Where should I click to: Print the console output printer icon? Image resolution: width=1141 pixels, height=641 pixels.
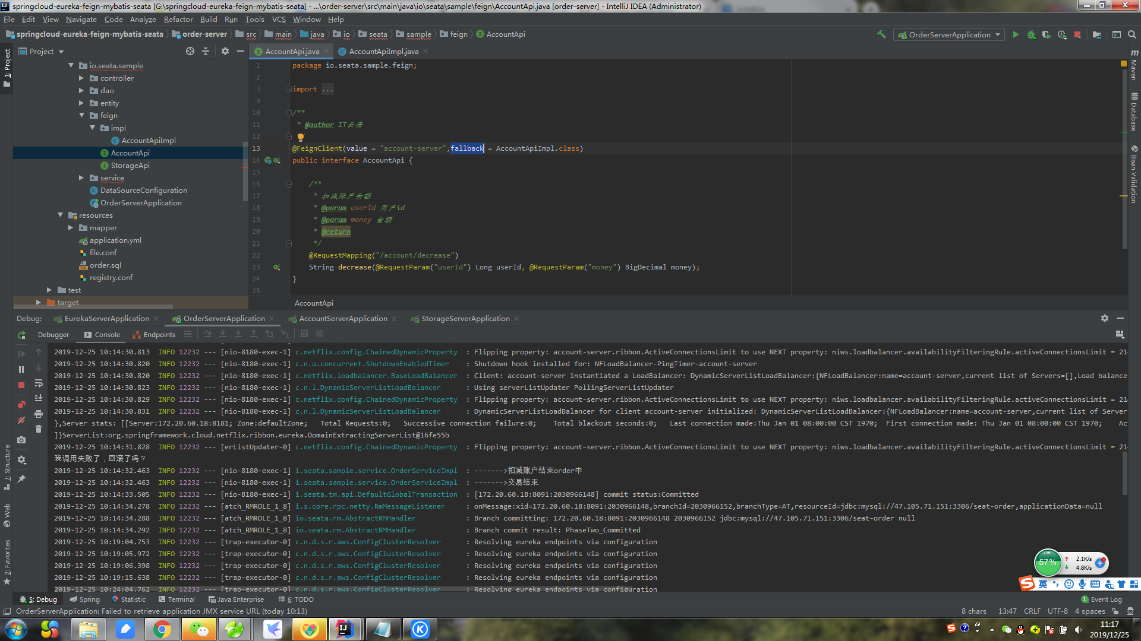(39, 414)
